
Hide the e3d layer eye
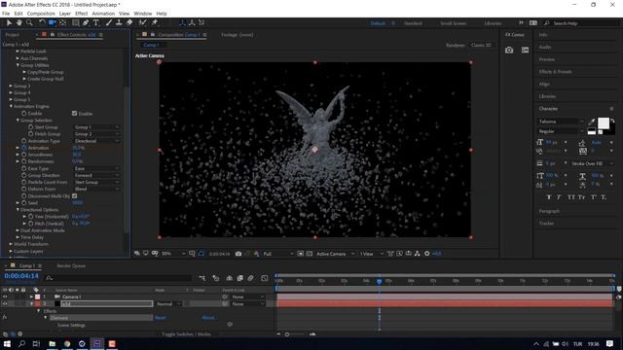[x=5, y=304]
